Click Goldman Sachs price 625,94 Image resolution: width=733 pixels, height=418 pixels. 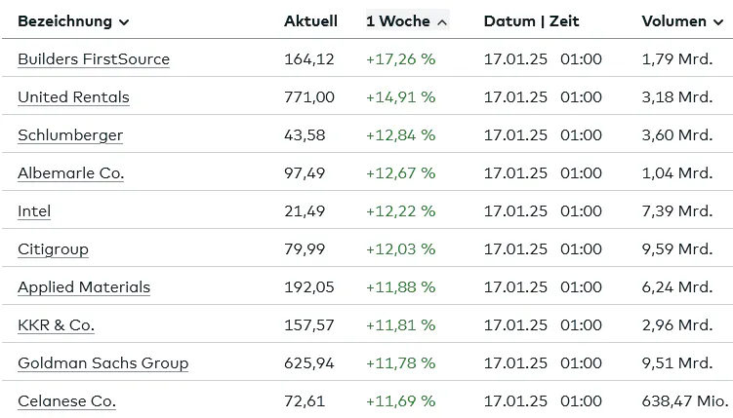pyautogui.click(x=309, y=363)
